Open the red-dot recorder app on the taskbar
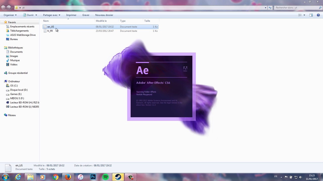 click(x=131, y=177)
